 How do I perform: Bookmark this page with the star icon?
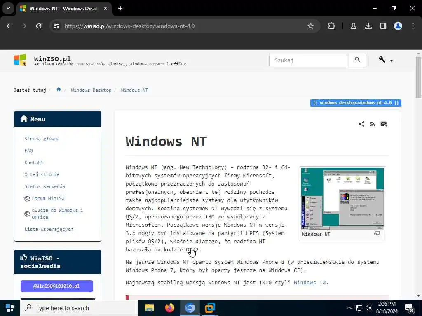pos(311,26)
